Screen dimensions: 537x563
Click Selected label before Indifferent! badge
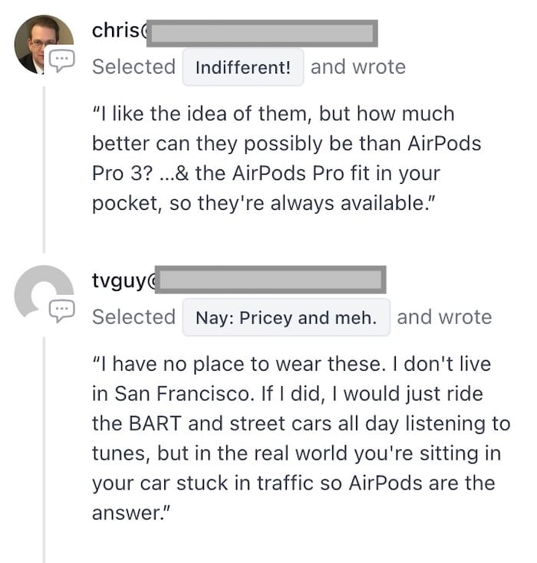click(x=133, y=67)
